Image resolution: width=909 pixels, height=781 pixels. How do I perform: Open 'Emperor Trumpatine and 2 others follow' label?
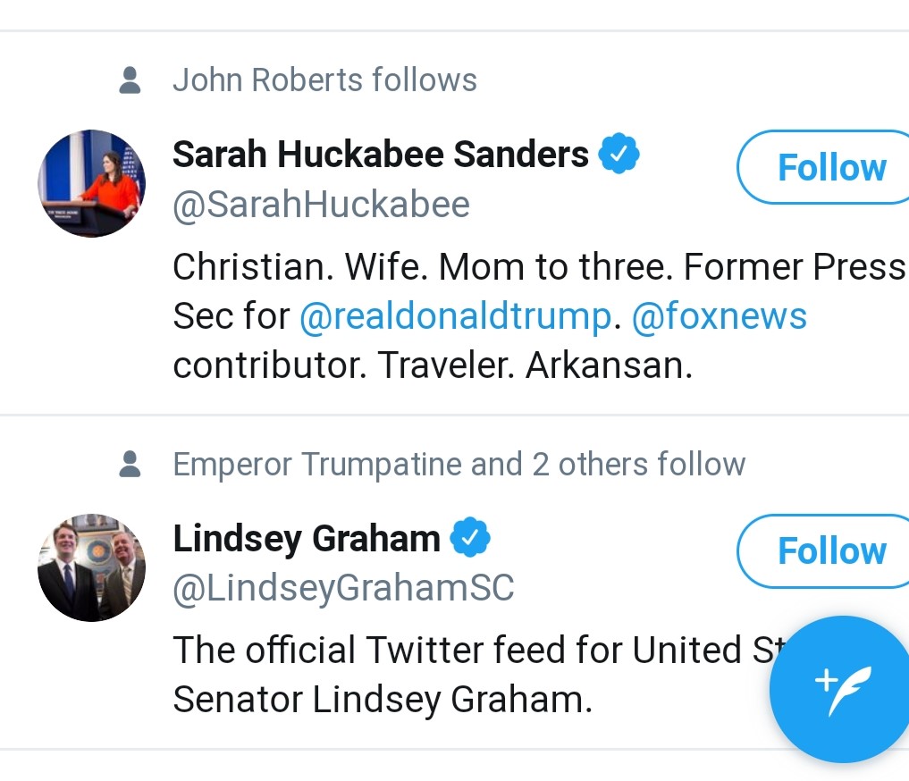click(459, 465)
